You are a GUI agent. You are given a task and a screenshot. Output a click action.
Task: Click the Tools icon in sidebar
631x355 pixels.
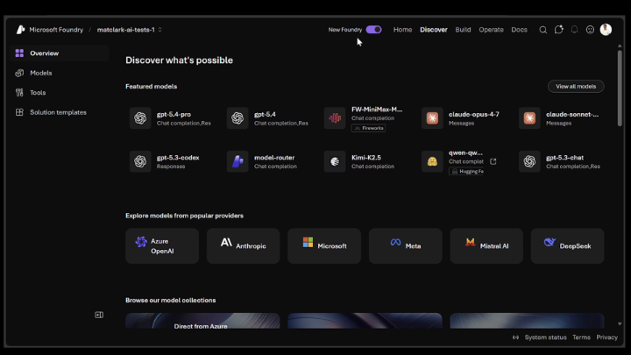(x=19, y=93)
